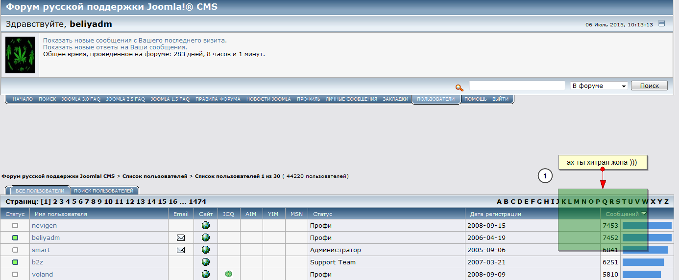
Task: Open the ПОИСК menu item
Action: point(48,99)
